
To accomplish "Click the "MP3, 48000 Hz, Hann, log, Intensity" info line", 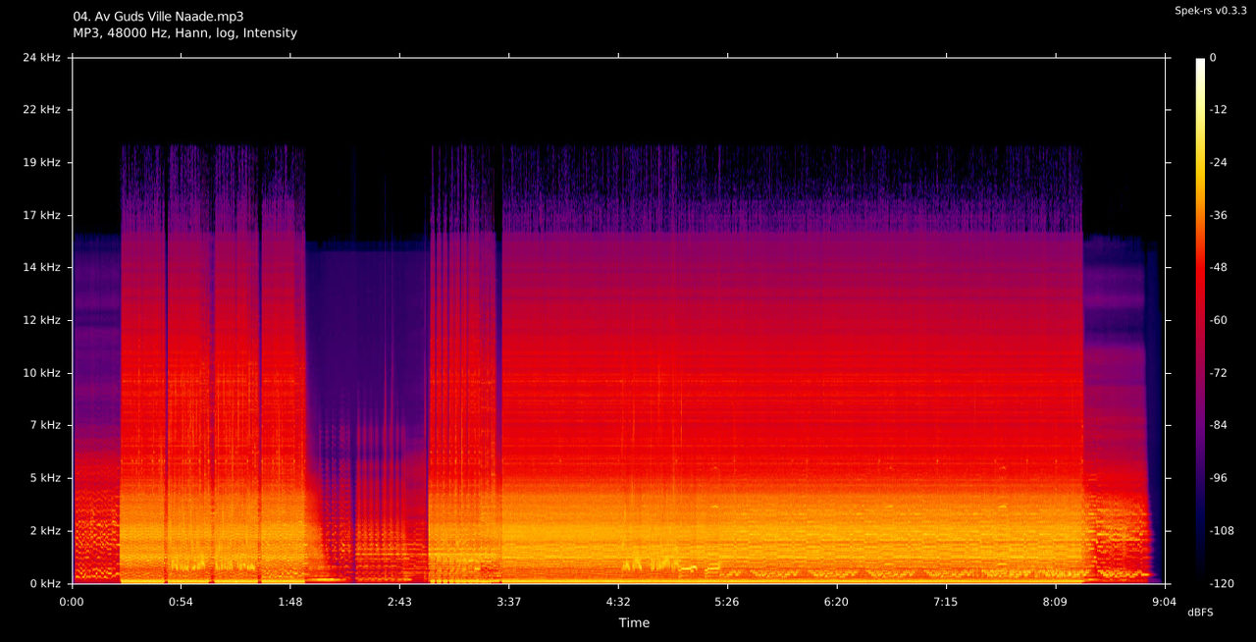I will 185,33.
